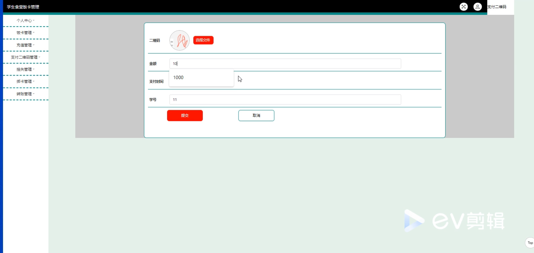Click the 选择文件 upload button
Screen dimensions: 534x253
pyautogui.click(x=203, y=40)
